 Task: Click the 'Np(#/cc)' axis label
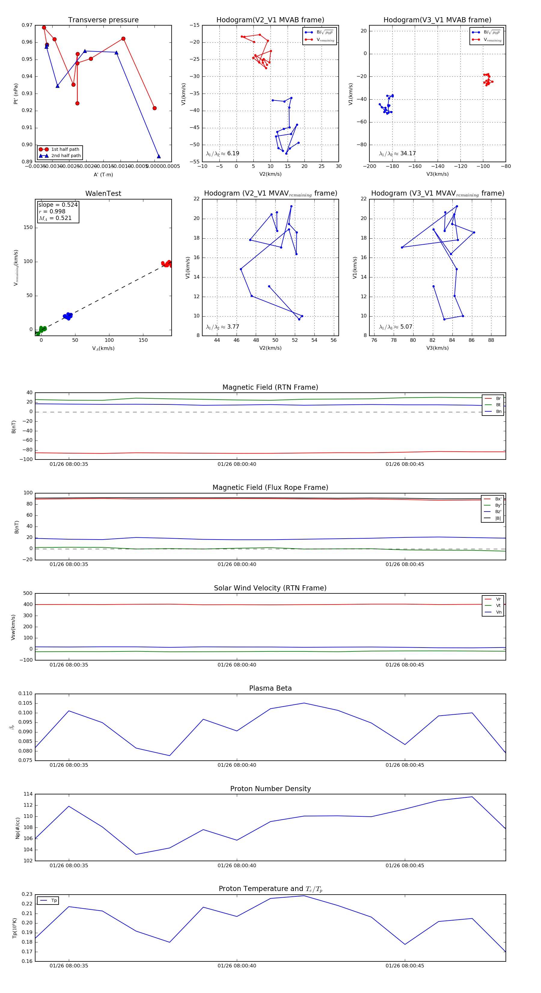click(x=17, y=827)
